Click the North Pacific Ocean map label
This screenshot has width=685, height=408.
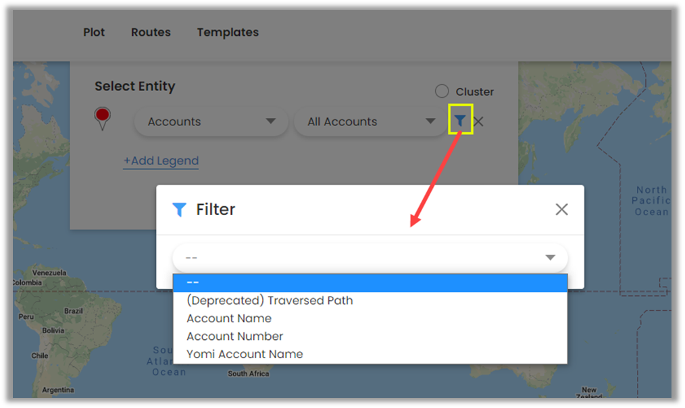(651, 201)
